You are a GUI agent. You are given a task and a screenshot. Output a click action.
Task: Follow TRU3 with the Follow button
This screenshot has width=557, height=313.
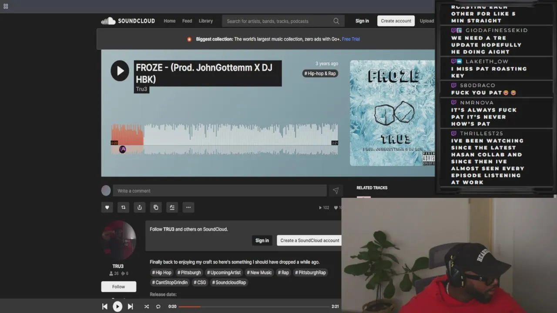(x=118, y=286)
